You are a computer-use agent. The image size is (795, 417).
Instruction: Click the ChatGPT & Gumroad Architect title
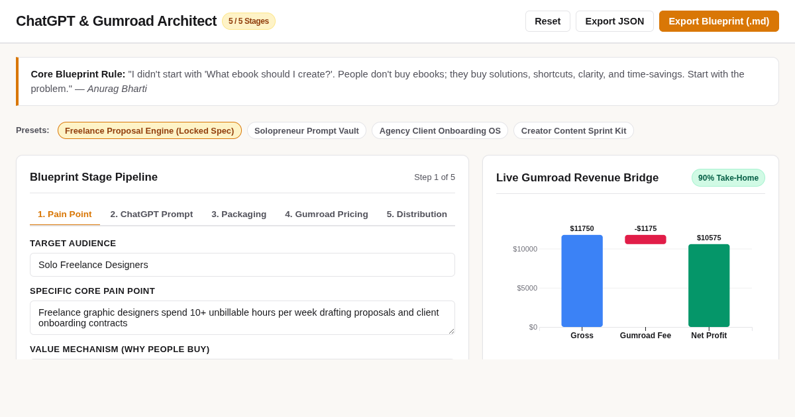click(x=116, y=21)
